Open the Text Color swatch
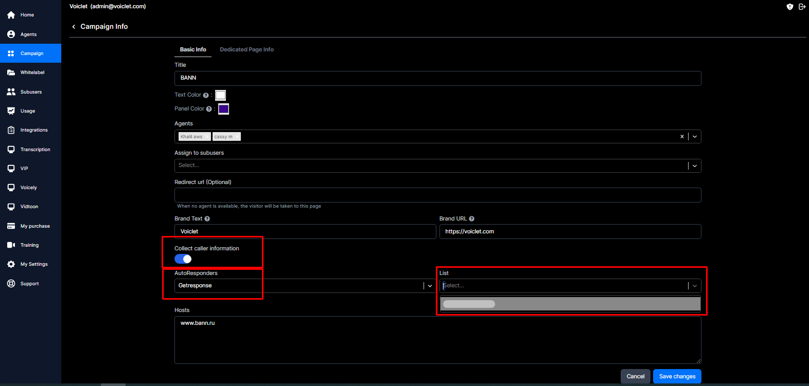This screenshot has width=809, height=386. [220, 95]
